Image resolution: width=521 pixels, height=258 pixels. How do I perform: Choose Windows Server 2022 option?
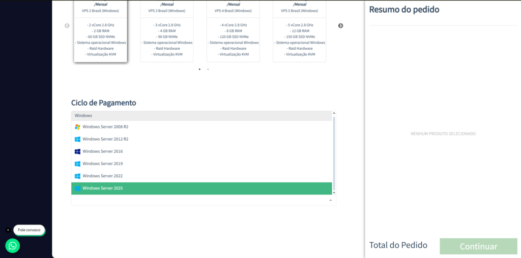(201, 176)
